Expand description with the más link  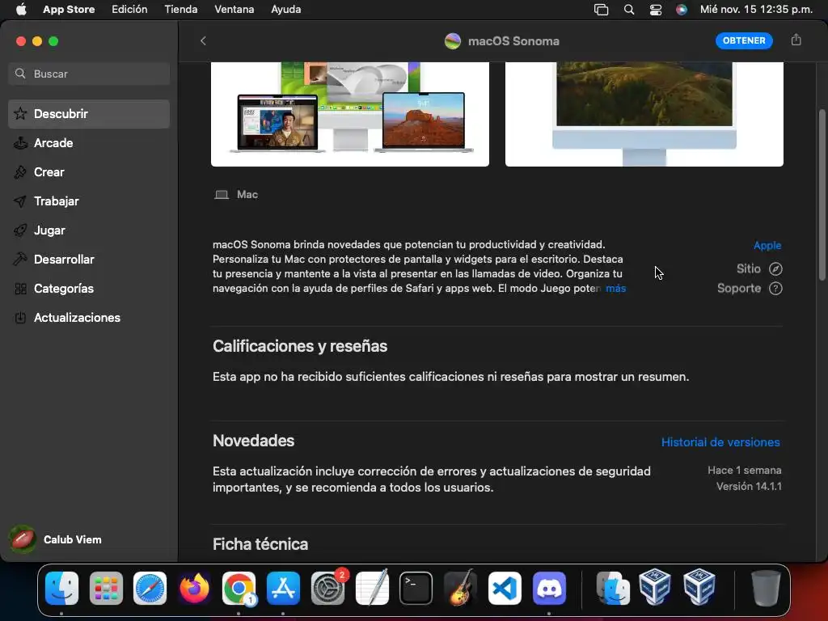(x=615, y=289)
